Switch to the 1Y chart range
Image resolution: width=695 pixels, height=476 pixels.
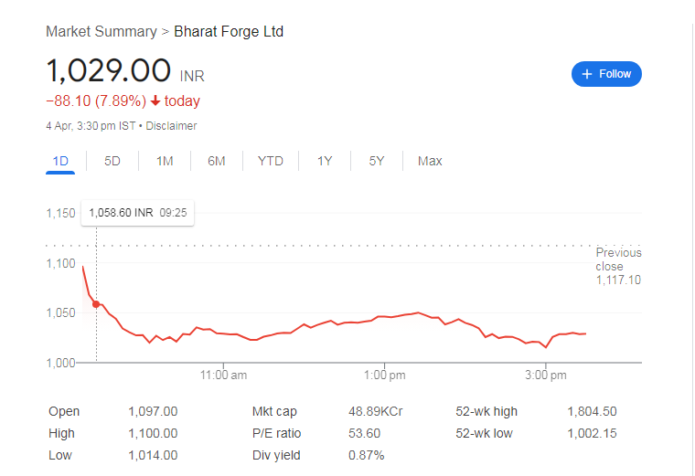pyautogui.click(x=325, y=161)
